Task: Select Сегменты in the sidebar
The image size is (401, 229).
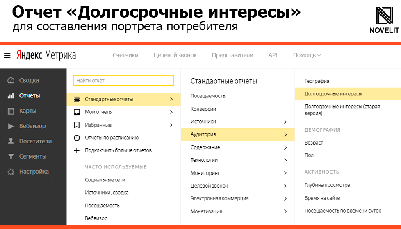Action: 33,156
